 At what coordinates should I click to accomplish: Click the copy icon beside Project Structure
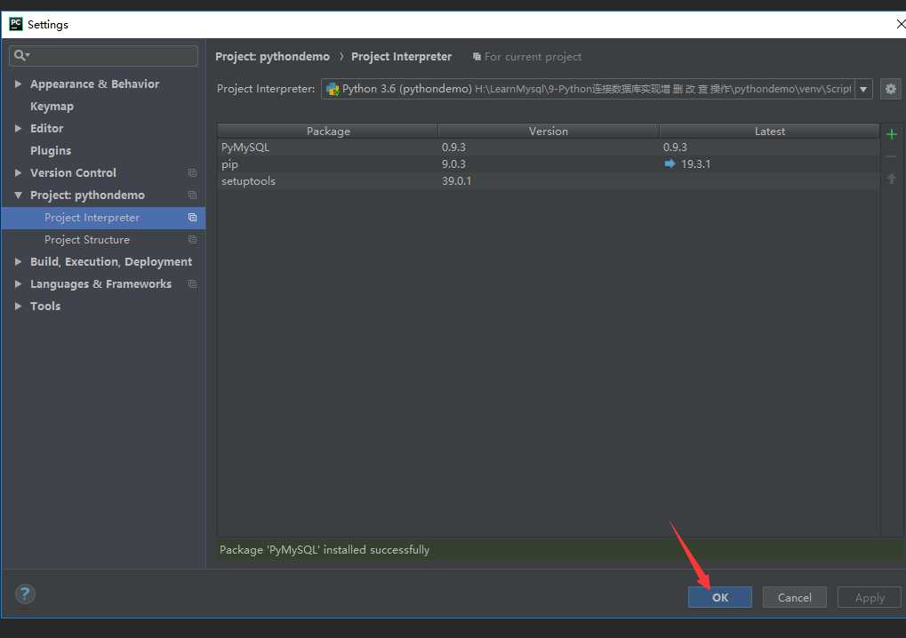coord(192,240)
